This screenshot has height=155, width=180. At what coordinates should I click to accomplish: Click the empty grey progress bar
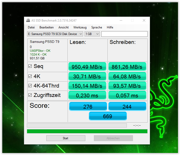point(77,125)
